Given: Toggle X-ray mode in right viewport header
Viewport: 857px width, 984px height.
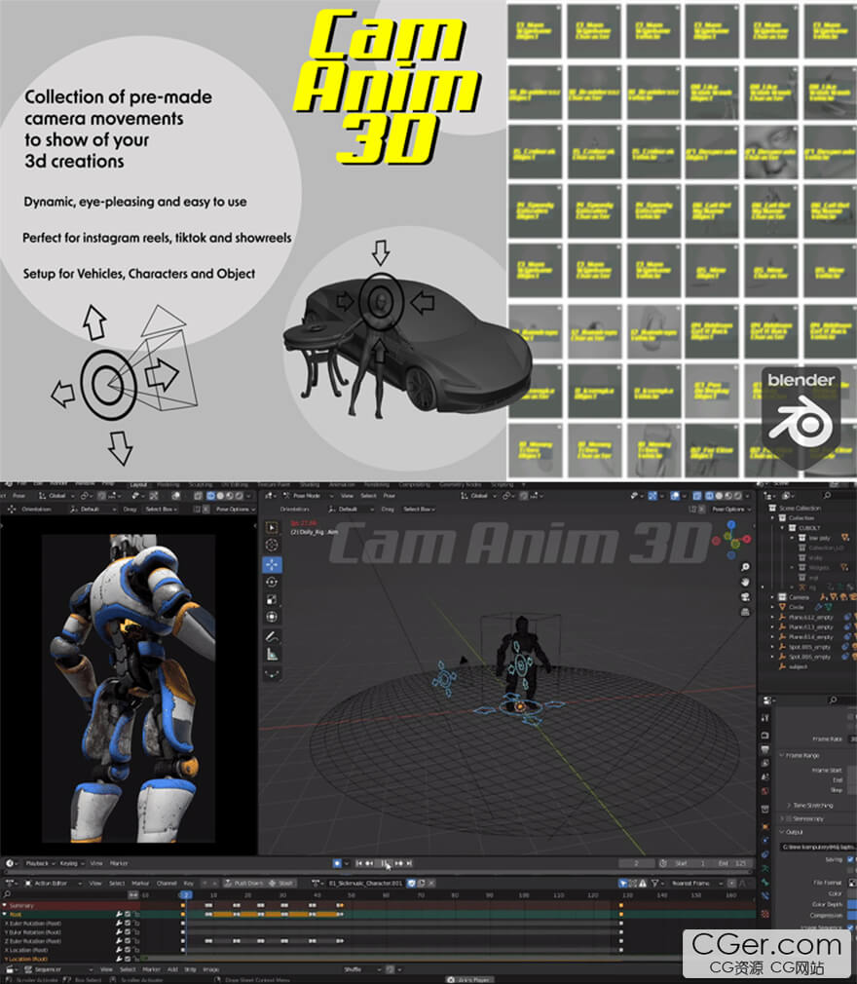Looking at the screenshot, I should pyautogui.click(x=697, y=496).
